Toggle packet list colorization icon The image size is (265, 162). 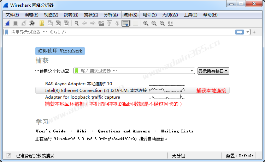pos(136,23)
